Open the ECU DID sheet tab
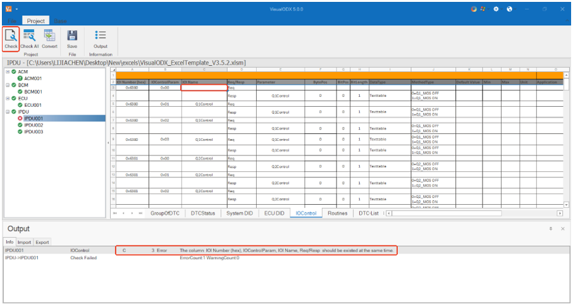 [274, 214]
